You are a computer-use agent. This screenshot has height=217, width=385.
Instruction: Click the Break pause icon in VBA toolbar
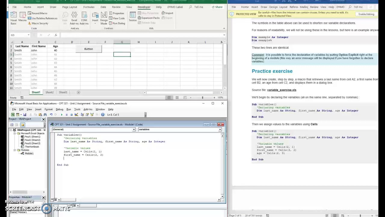66,115
